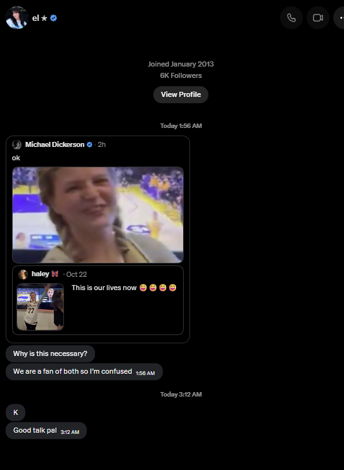Start an audio call with el
This screenshot has height=470, width=344.
tap(291, 18)
